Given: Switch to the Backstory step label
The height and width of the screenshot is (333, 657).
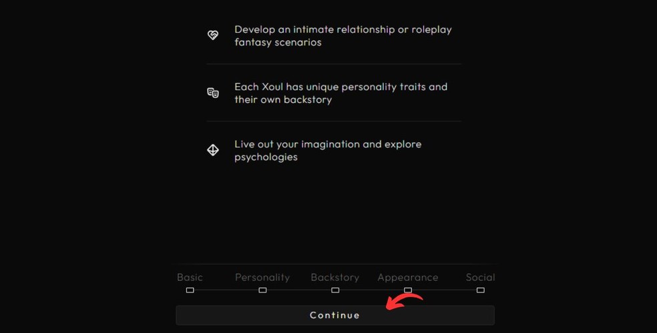Looking at the screenshot, I should (335, 277).
